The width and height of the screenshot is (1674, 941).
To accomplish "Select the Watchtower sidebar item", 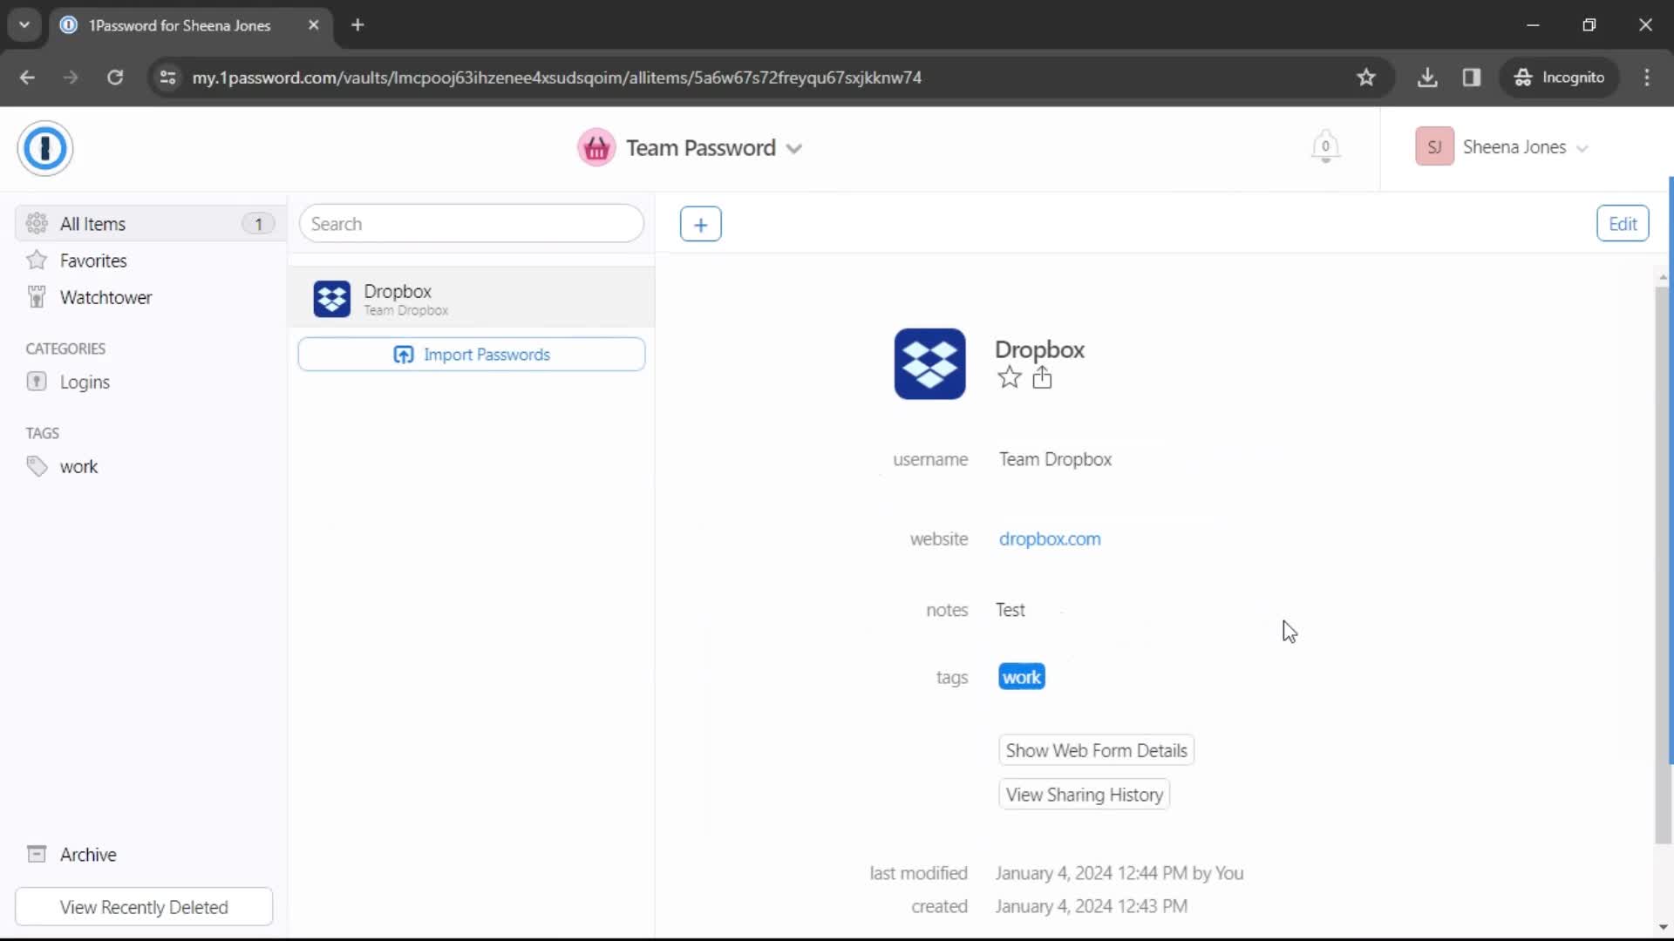I will [x=105, y=296].
